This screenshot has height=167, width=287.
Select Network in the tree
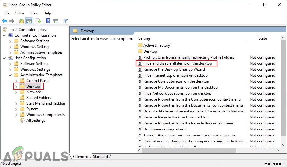pos(33,92)
